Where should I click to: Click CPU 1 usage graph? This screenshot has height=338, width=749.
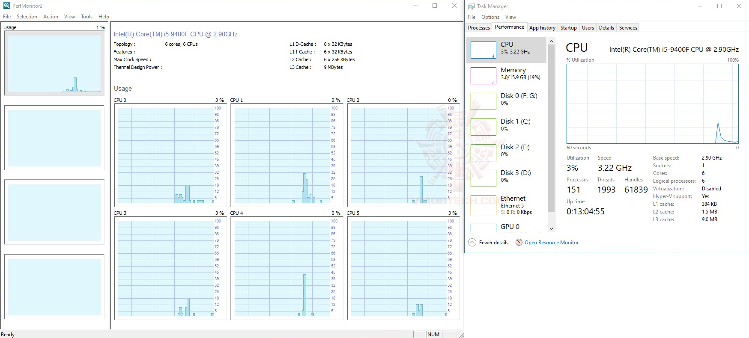pos(286,155)
